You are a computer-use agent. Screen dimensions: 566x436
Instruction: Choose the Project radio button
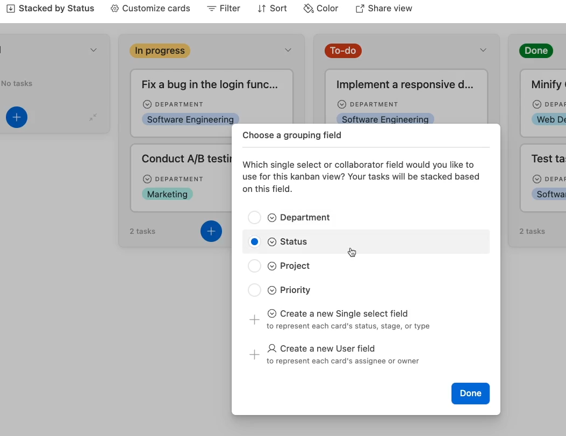click(x=254, y=266)
